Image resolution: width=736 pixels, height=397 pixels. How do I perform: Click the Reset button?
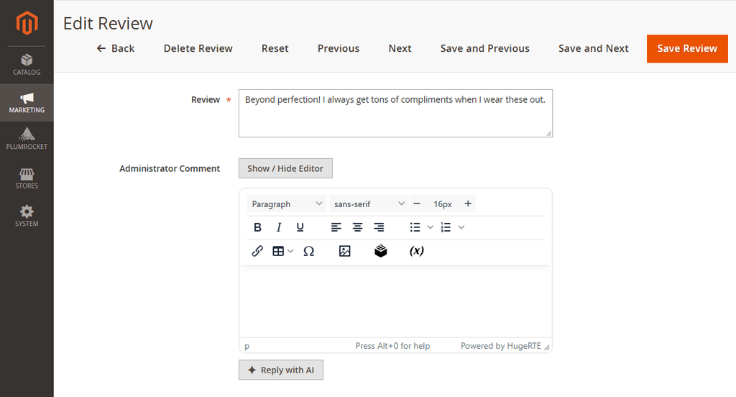275,48
